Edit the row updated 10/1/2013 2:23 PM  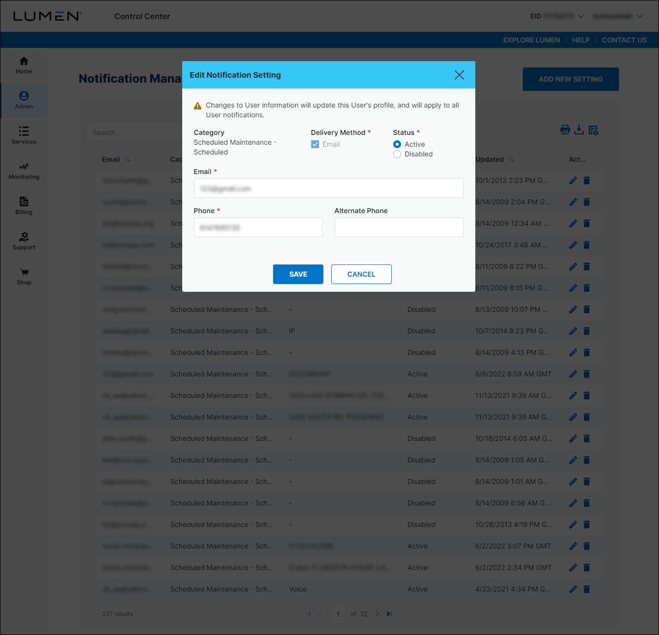point(573,180)
